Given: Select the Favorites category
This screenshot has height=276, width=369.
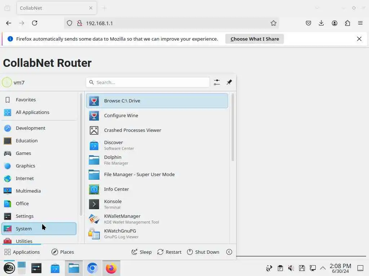Looking at the screenshot, I should 39,100.
